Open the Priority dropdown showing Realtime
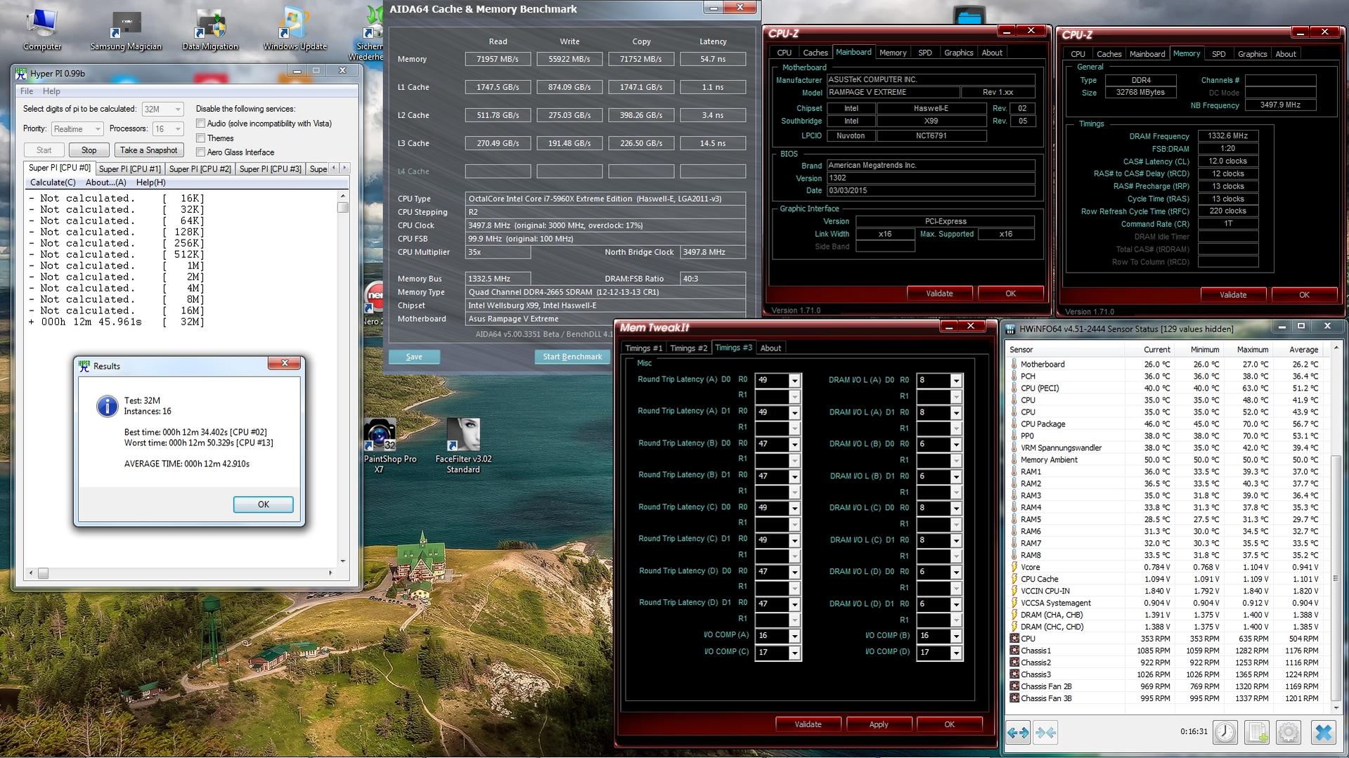 pos(77,129)
